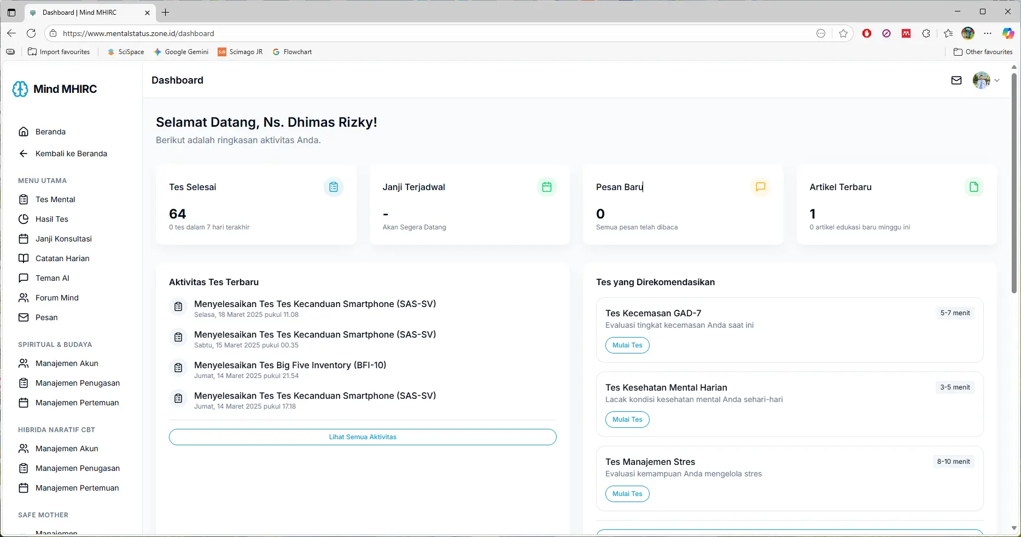Open a new browser tab
The image size is (1021, 537).
coord(166,12)
